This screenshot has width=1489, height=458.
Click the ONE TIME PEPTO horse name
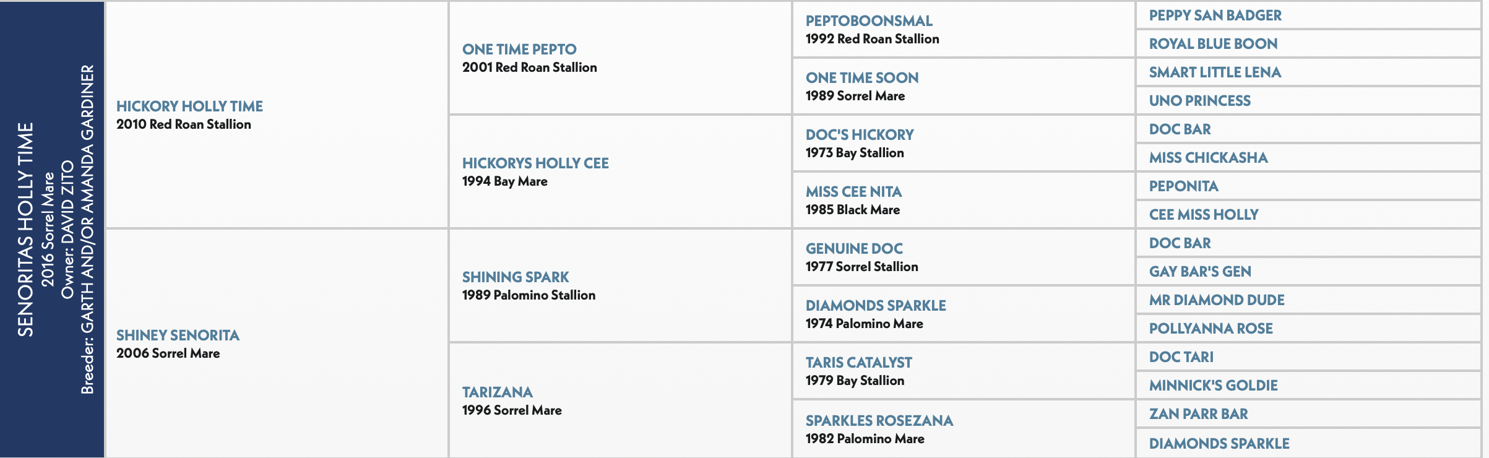(519, 50)
